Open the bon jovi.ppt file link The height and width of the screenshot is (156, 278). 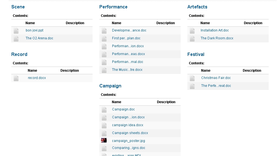coord(34,30)
